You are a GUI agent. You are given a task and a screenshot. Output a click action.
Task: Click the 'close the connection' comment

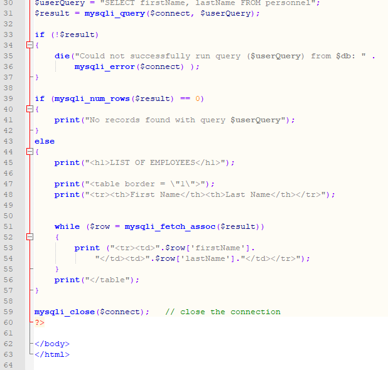click(x=223, y=312)
